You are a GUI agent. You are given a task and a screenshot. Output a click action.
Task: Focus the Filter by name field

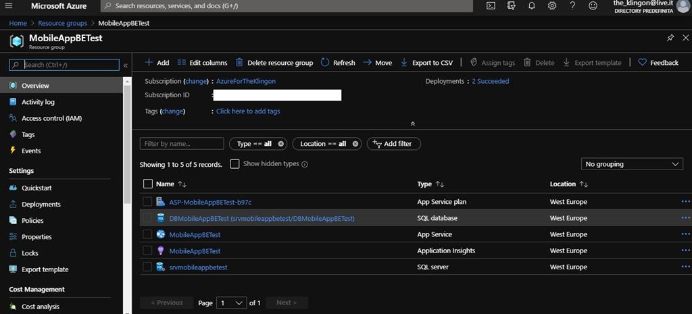(x=182, y=144)
